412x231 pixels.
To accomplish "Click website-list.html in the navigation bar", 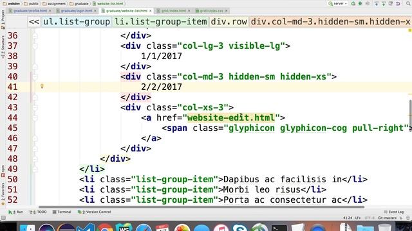I will pyautogui.click(x=108, y=4).
